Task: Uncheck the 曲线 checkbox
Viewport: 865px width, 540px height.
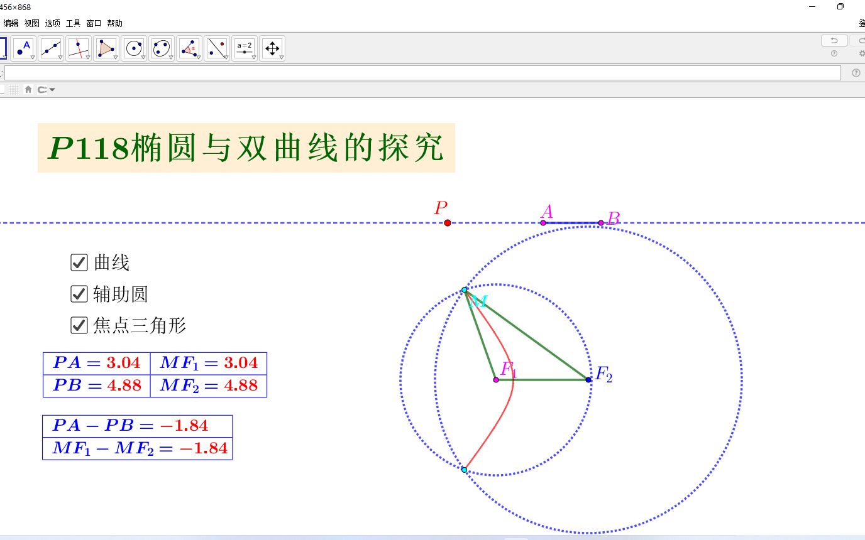Action: pos(79,262)
